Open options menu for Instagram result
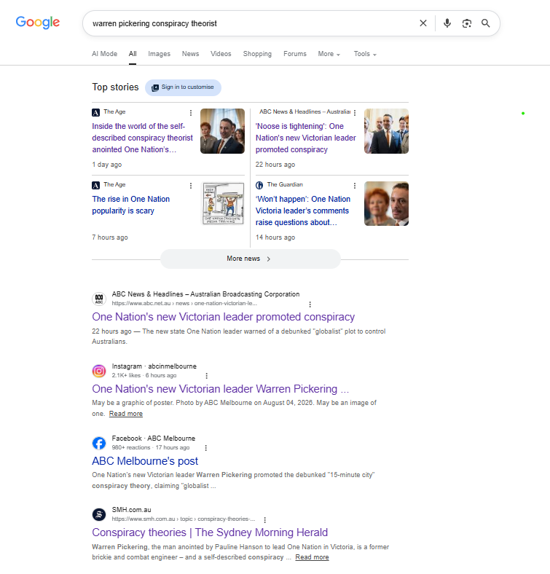The image size is (550, 574). 207,376
